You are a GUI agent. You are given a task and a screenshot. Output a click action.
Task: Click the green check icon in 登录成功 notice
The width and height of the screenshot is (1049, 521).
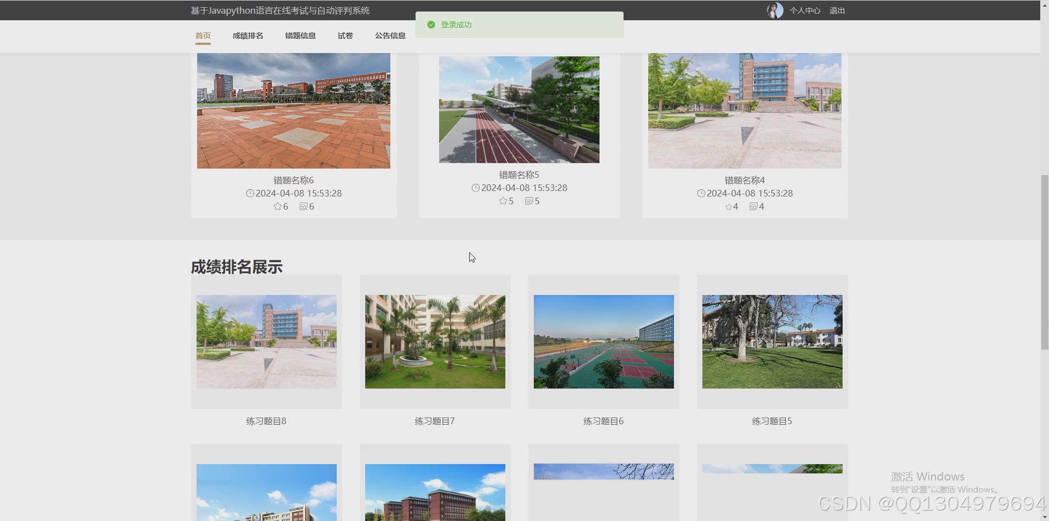[431, 25]
